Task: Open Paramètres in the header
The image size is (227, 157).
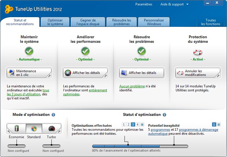Action: coord(144,4)
